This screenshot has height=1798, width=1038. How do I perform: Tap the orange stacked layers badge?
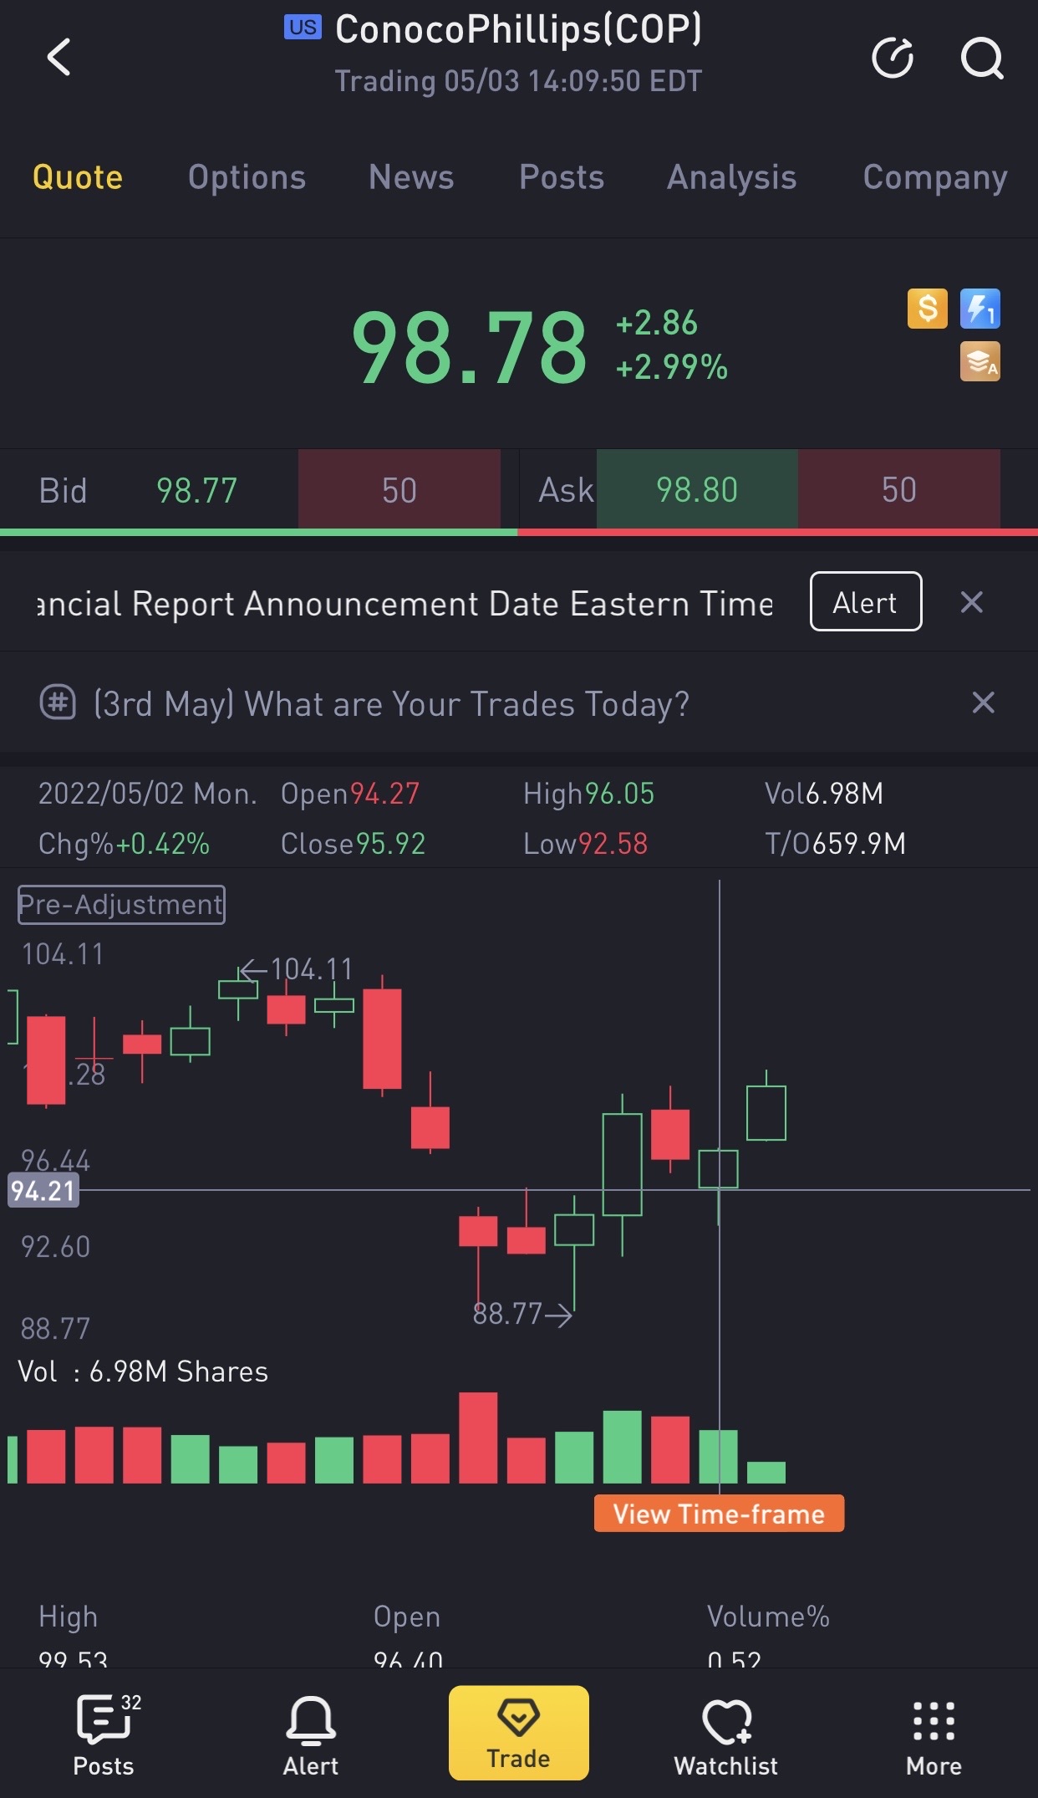tap(980, 362)
